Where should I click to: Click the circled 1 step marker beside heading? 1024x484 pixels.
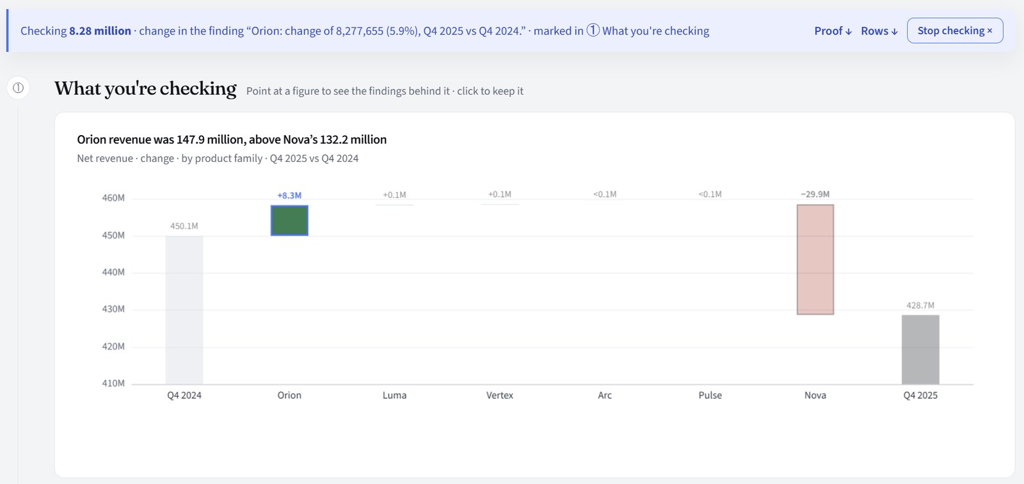(x=19, y=88)
